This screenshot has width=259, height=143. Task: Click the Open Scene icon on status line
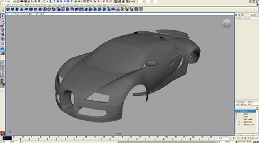pos(22,2)
